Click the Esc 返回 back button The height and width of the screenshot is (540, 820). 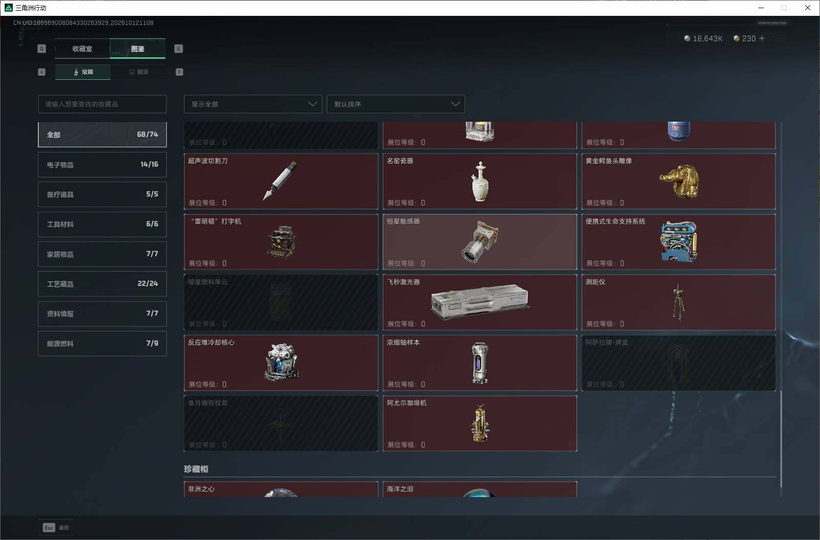point(56,528)
